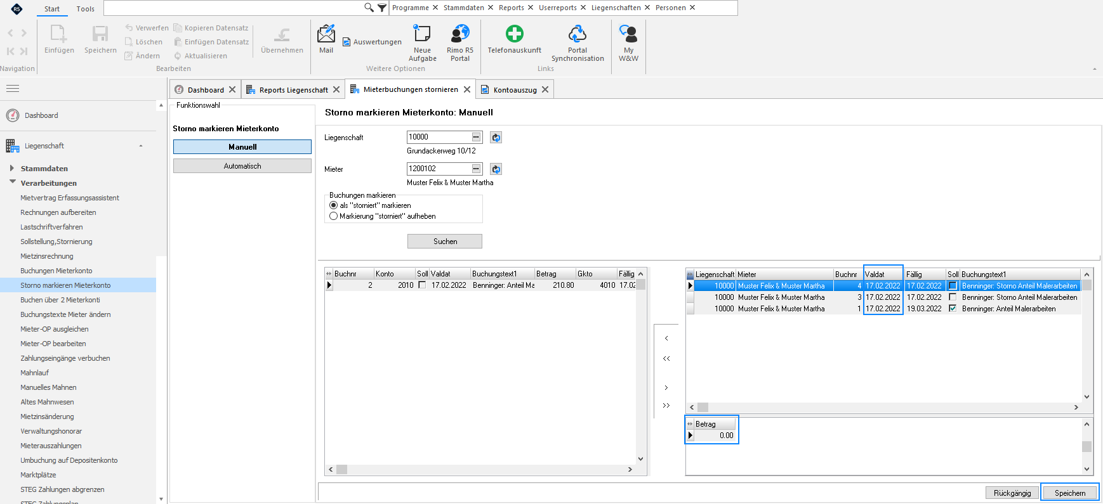Click the filter funnel icon
Image resolution: width=1103 pixels, height=504 pixels.
382,8
